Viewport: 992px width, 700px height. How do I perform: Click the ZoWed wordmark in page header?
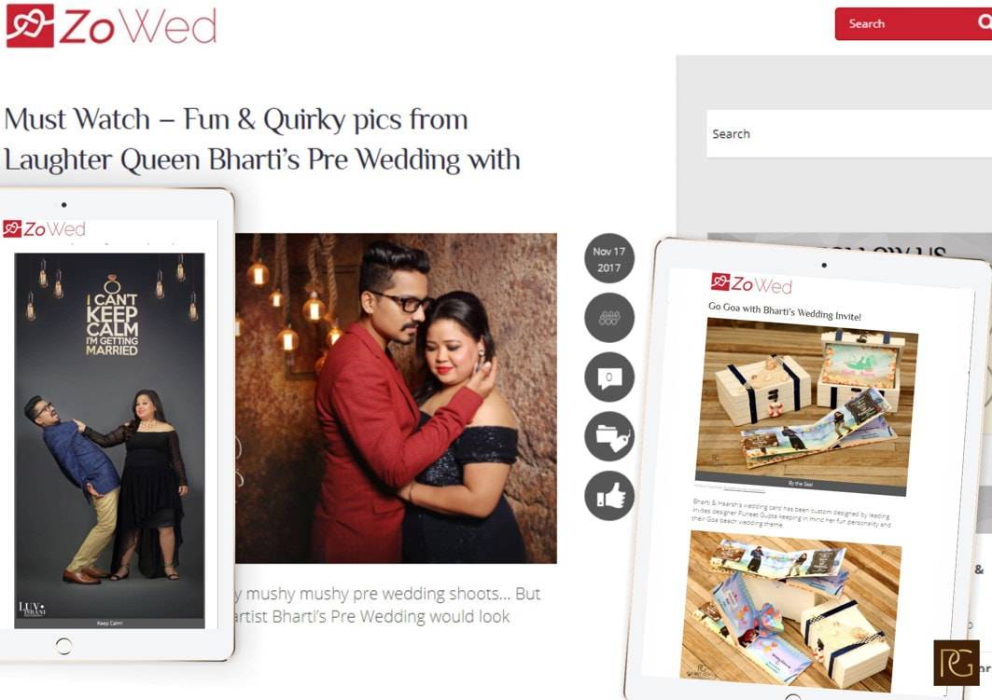pyautogui.click(x=138, y=26)
